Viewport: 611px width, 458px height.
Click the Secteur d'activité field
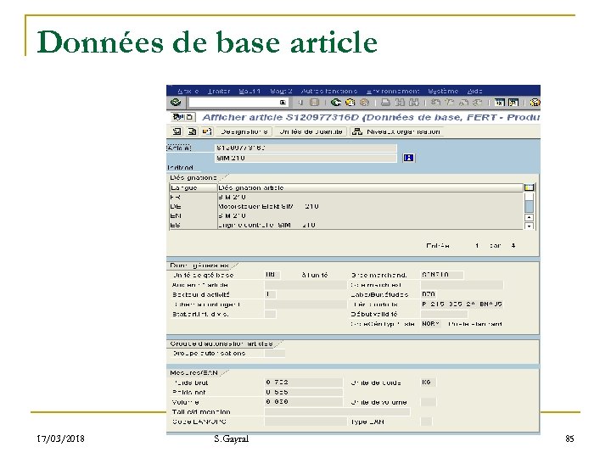[x=270, y=294]
